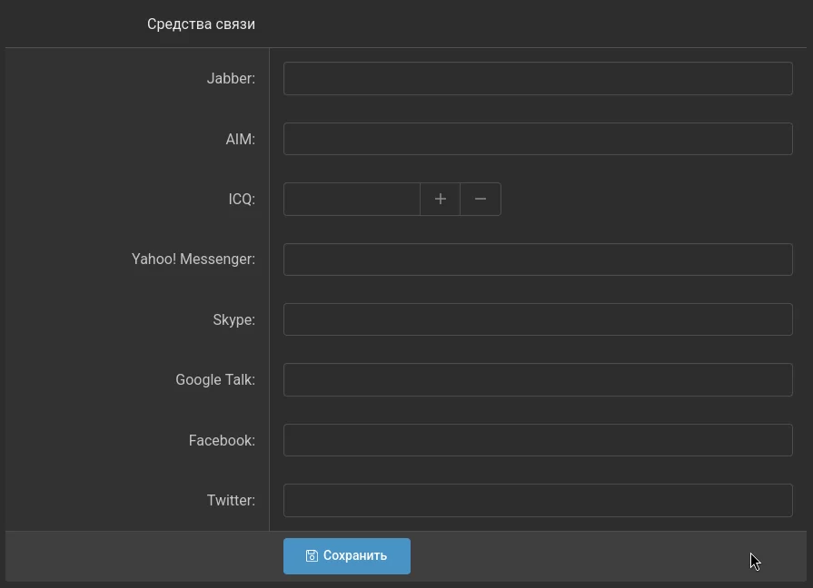Click the Jabber: field label

pyautogui.click(x=231, y=79)
